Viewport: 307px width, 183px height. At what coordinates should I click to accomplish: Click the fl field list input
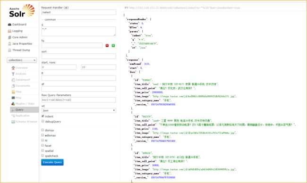78,78
